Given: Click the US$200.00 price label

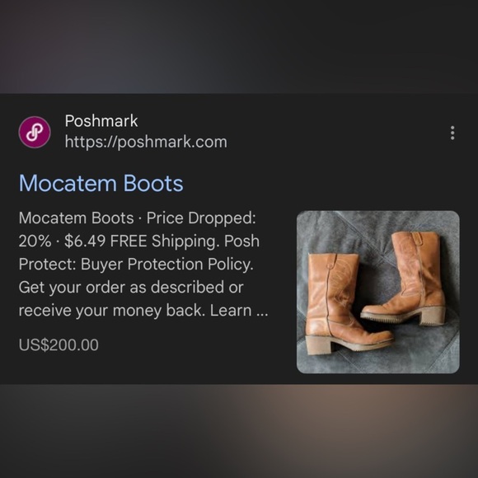Looking at the screenshot, I should tap(59, 344).
